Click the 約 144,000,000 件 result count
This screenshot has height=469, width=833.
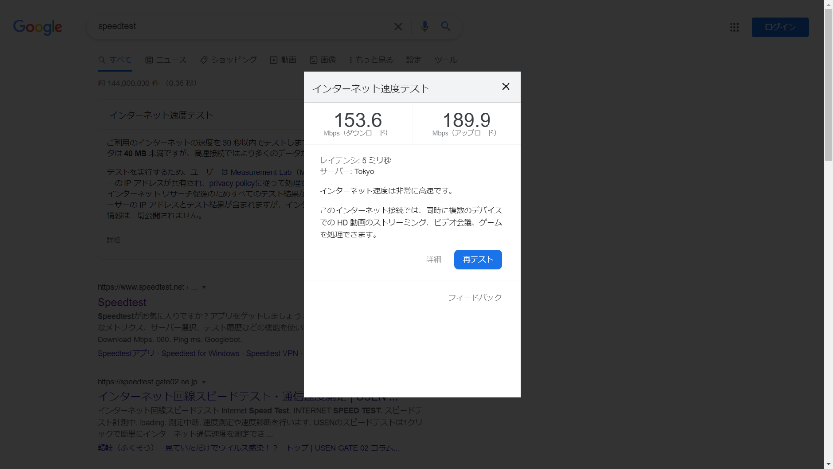click(128, 83)
